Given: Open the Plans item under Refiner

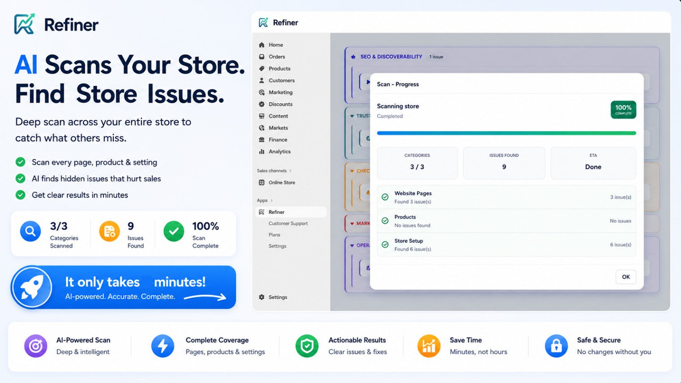Looking at the screenshot, I should click(x=275, y=235).
